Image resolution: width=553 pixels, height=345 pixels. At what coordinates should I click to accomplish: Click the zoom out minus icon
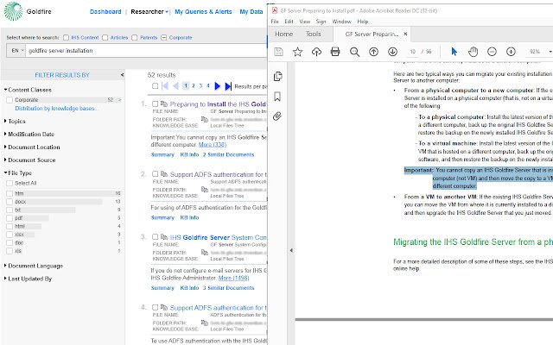click(x=492, y=52)
